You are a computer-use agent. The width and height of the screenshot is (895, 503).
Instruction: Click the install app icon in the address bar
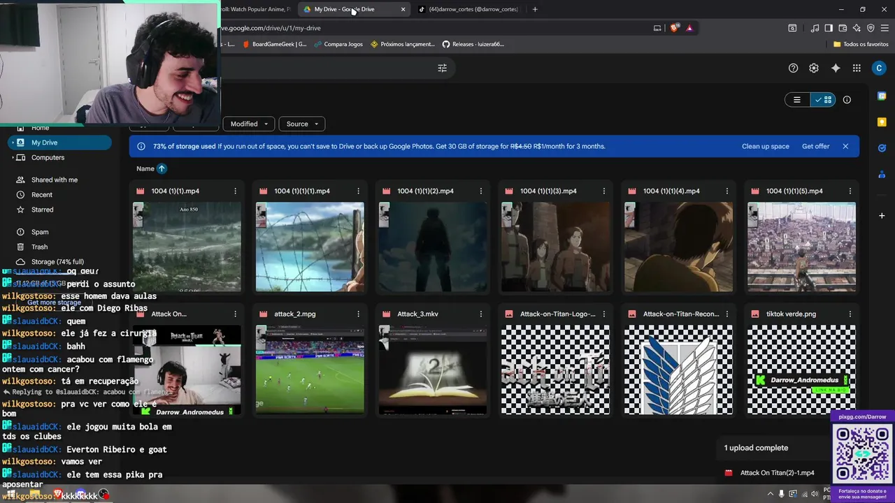(x=657, y=28)
